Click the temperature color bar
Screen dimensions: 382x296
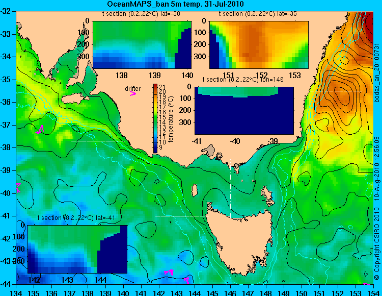(x=155, y=118)
